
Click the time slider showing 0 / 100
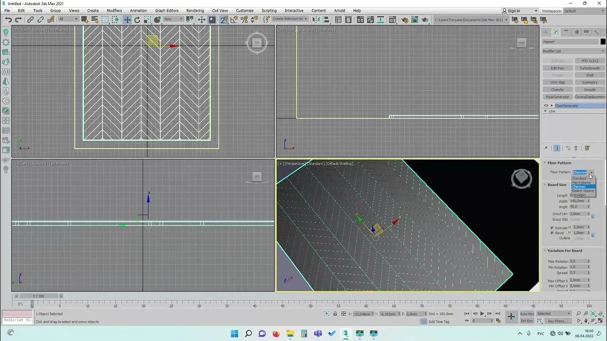(39, 296)
